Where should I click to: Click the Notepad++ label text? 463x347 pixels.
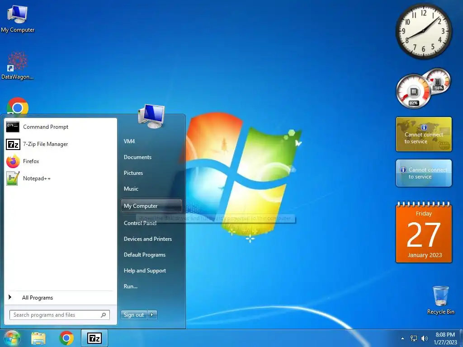(37, 178)
